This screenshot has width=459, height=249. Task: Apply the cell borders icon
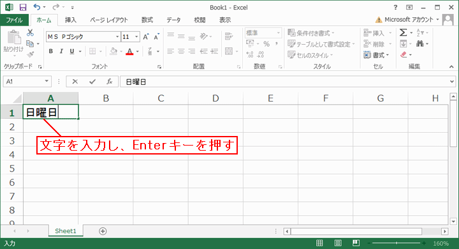(x=92, y=51)
